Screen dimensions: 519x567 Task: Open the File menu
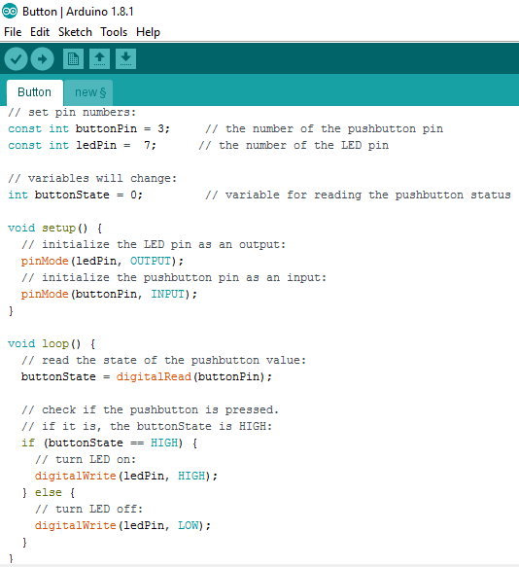13,32
